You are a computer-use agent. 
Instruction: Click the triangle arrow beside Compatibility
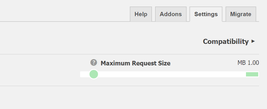coord(253,41)
